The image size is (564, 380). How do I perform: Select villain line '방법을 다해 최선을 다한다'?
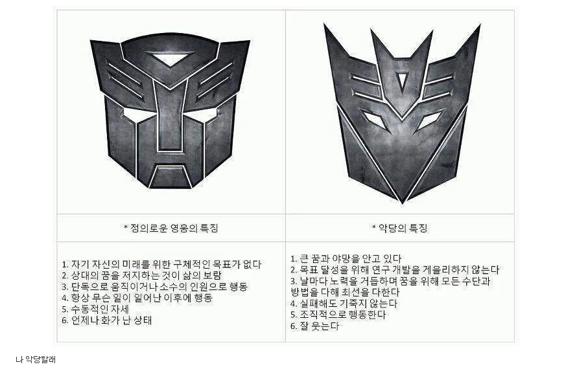point(345,292)
